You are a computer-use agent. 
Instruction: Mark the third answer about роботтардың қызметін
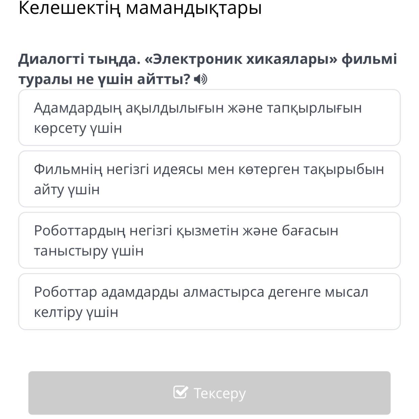tap(209, 240)
